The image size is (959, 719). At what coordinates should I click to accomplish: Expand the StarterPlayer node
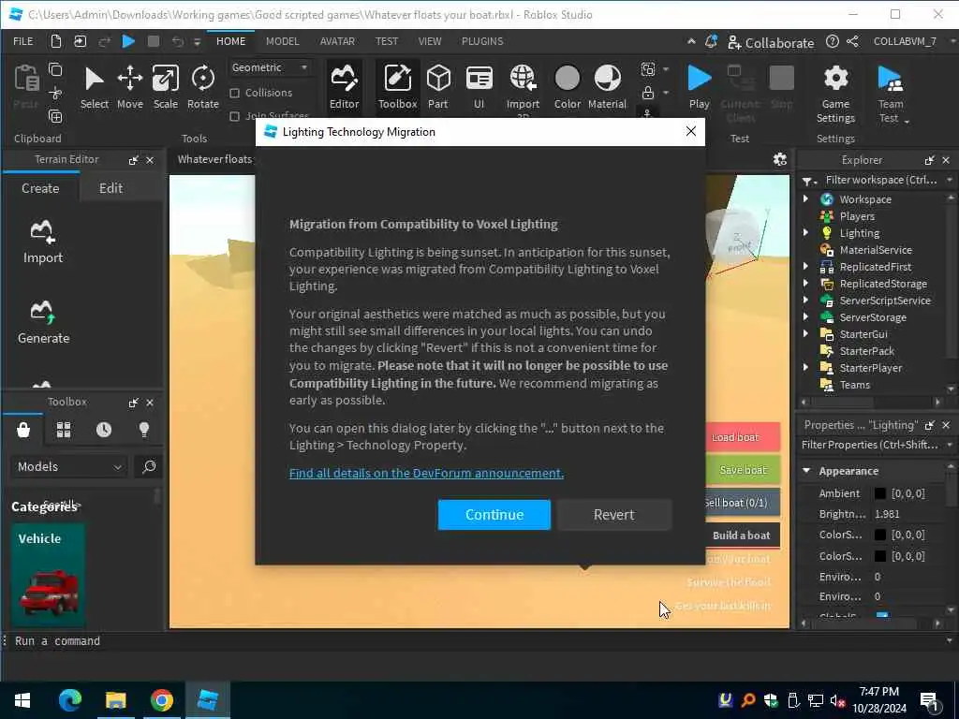805,367
